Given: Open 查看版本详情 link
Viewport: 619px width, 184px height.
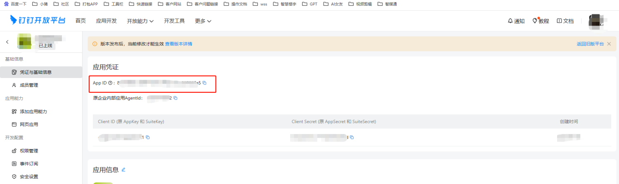Looking at the screenshot, I should pyautogui.click(x=179, y=44).
